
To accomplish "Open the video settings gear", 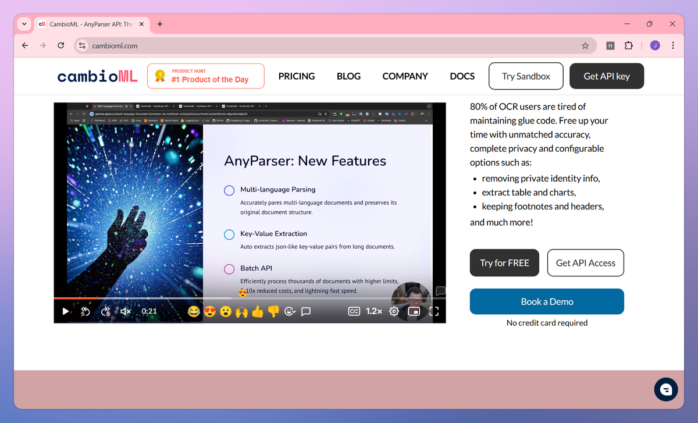I will [394, 311].
